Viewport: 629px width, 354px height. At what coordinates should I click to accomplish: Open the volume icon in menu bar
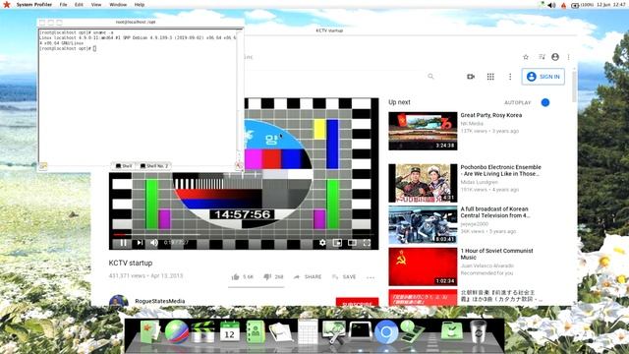click(x=551, y=5)
